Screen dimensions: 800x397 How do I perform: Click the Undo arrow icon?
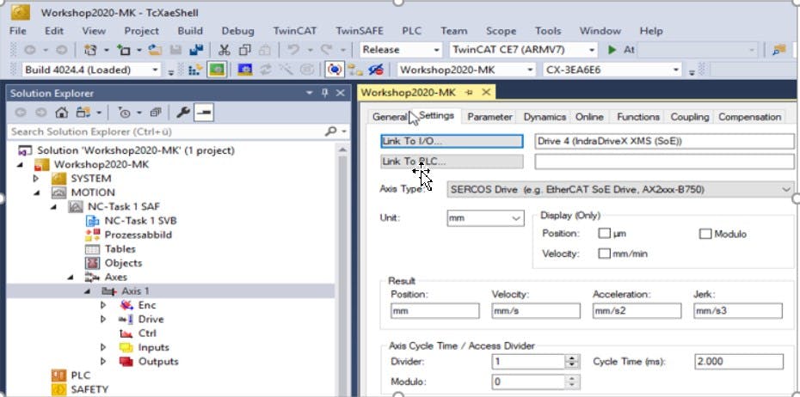(292, 50)
